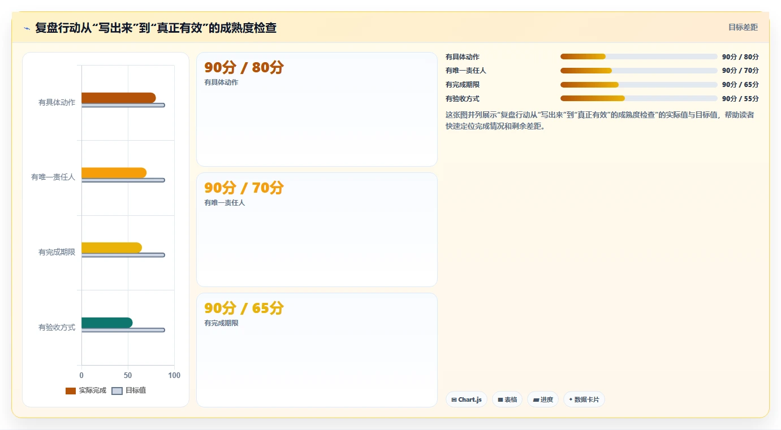The image size is (781, 430).
Task: Click the 0 tick on chart axis
Action: click(x=81, y=375)
